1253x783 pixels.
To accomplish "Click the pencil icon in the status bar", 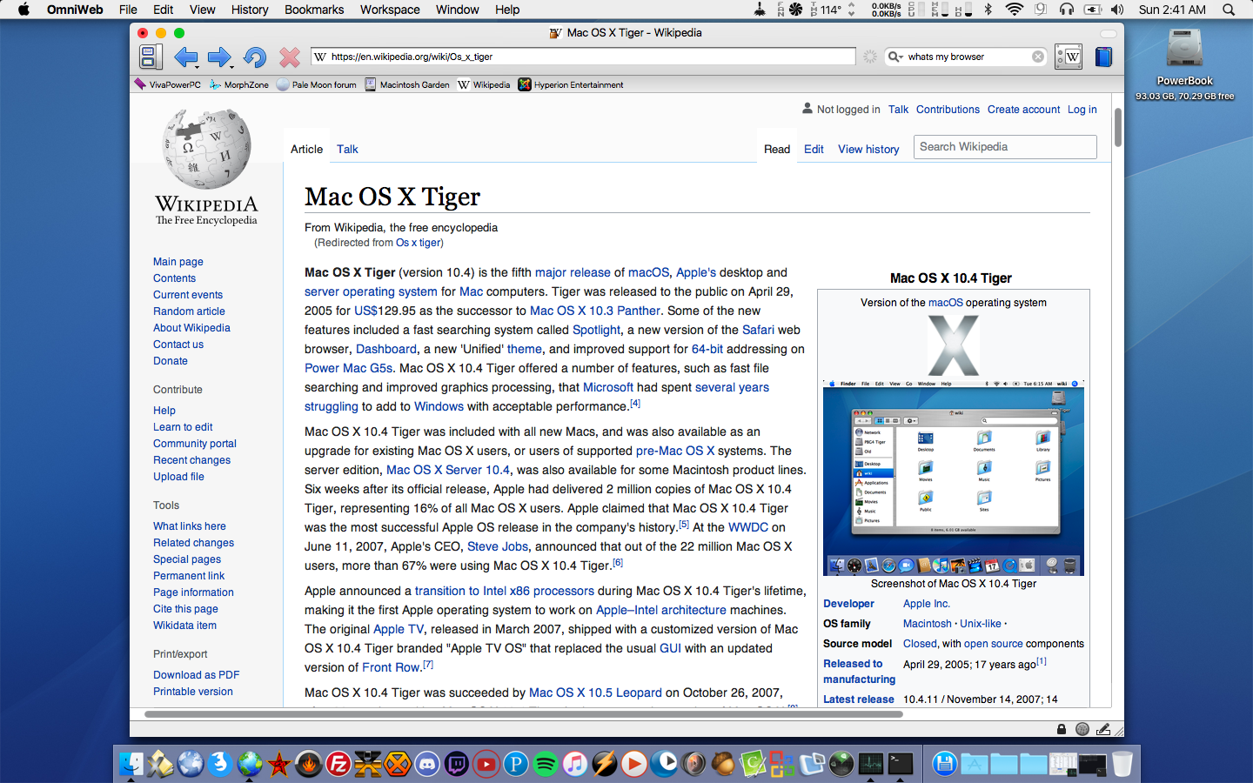I will [1103, 729].
